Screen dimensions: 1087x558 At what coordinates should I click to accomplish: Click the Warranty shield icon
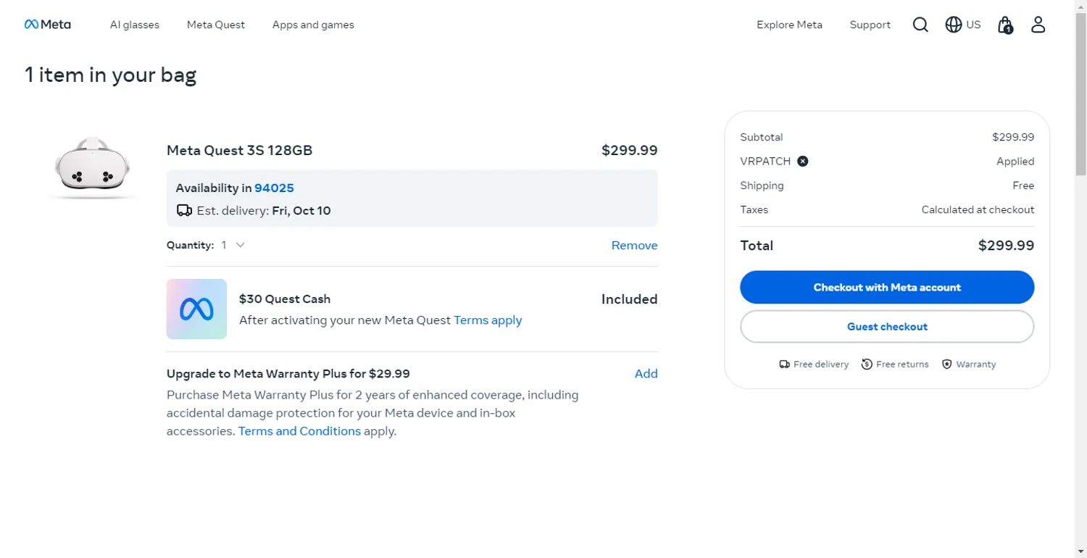pos(946,365)
